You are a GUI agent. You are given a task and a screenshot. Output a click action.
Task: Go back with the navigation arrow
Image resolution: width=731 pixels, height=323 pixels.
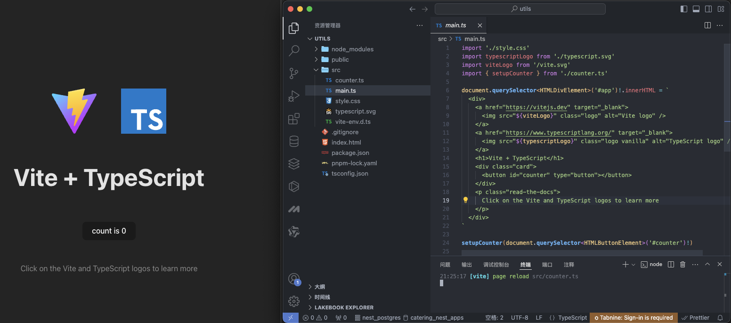tap(413, 9)
